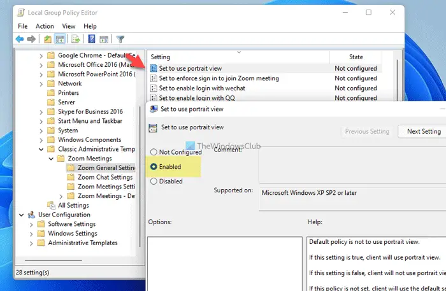The width and height of the screenshot is (446, 291).
Task: Open the Action menu
Action: pos(45,26)
